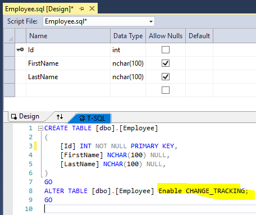This screenshot has width=256, height=215.
Task: Click the int data type cell
Action: coord(128,50)
